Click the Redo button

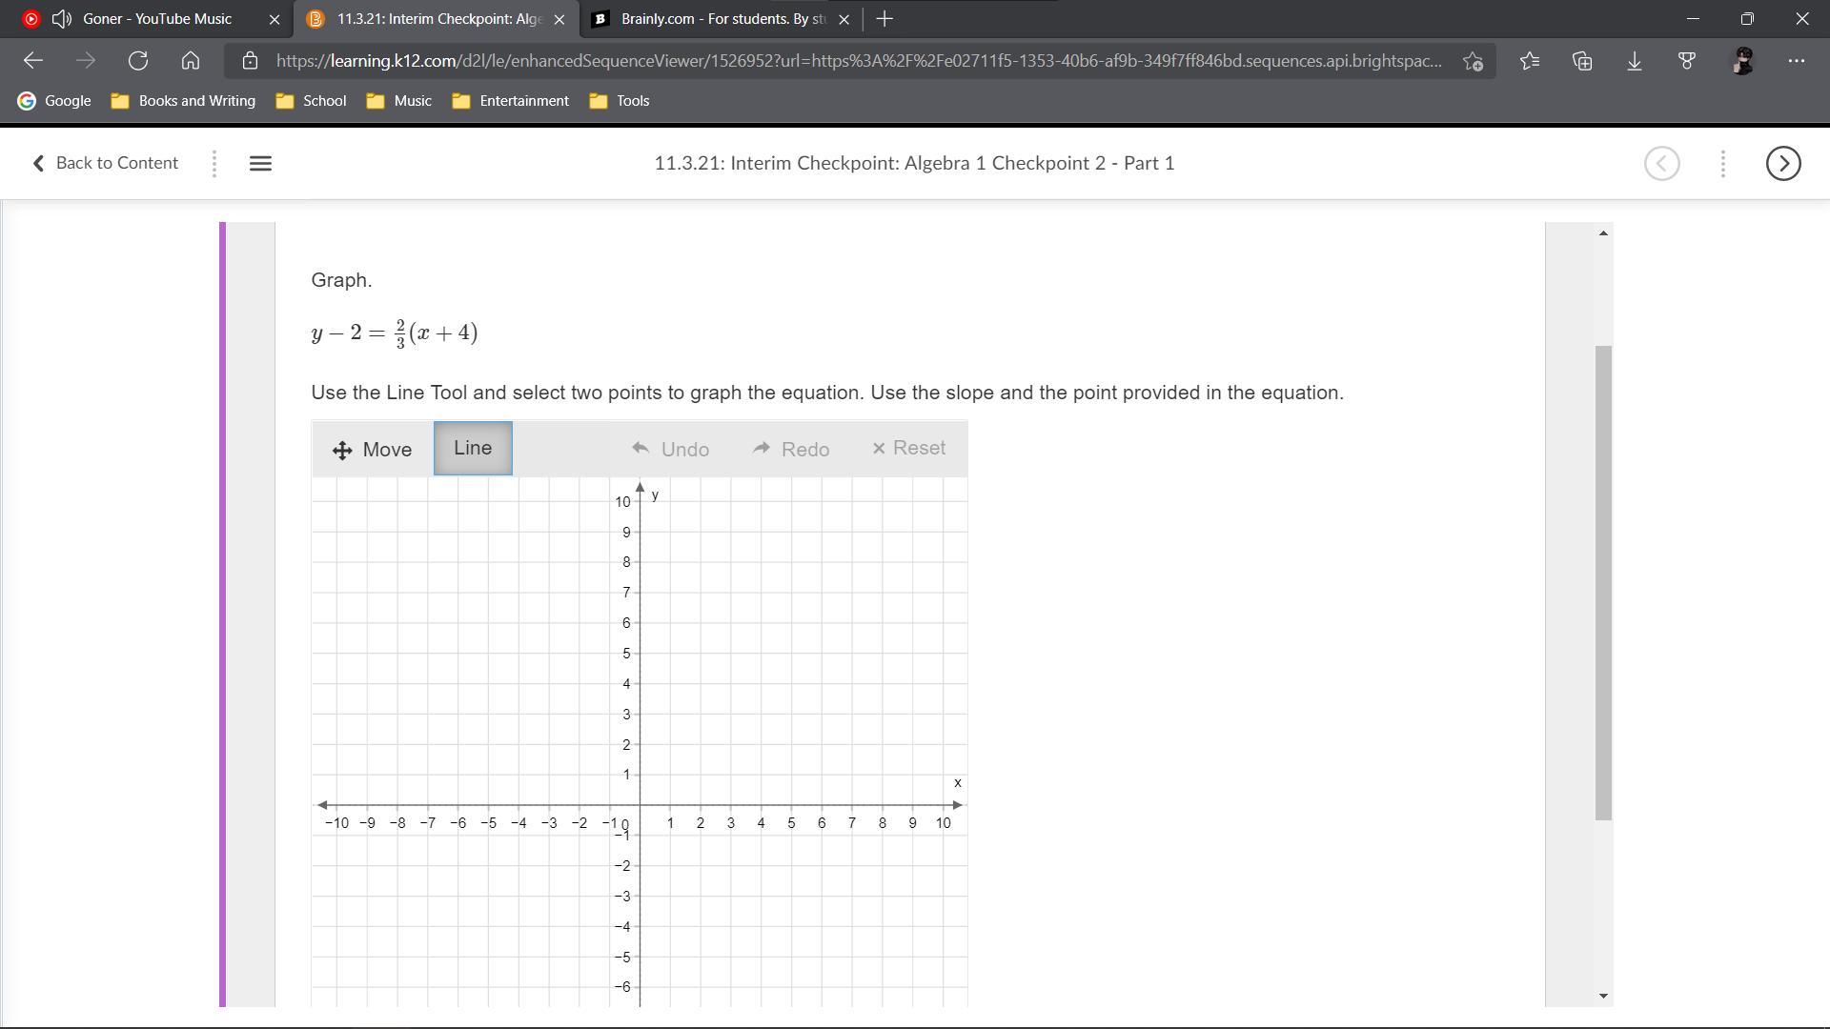[791, 450]
